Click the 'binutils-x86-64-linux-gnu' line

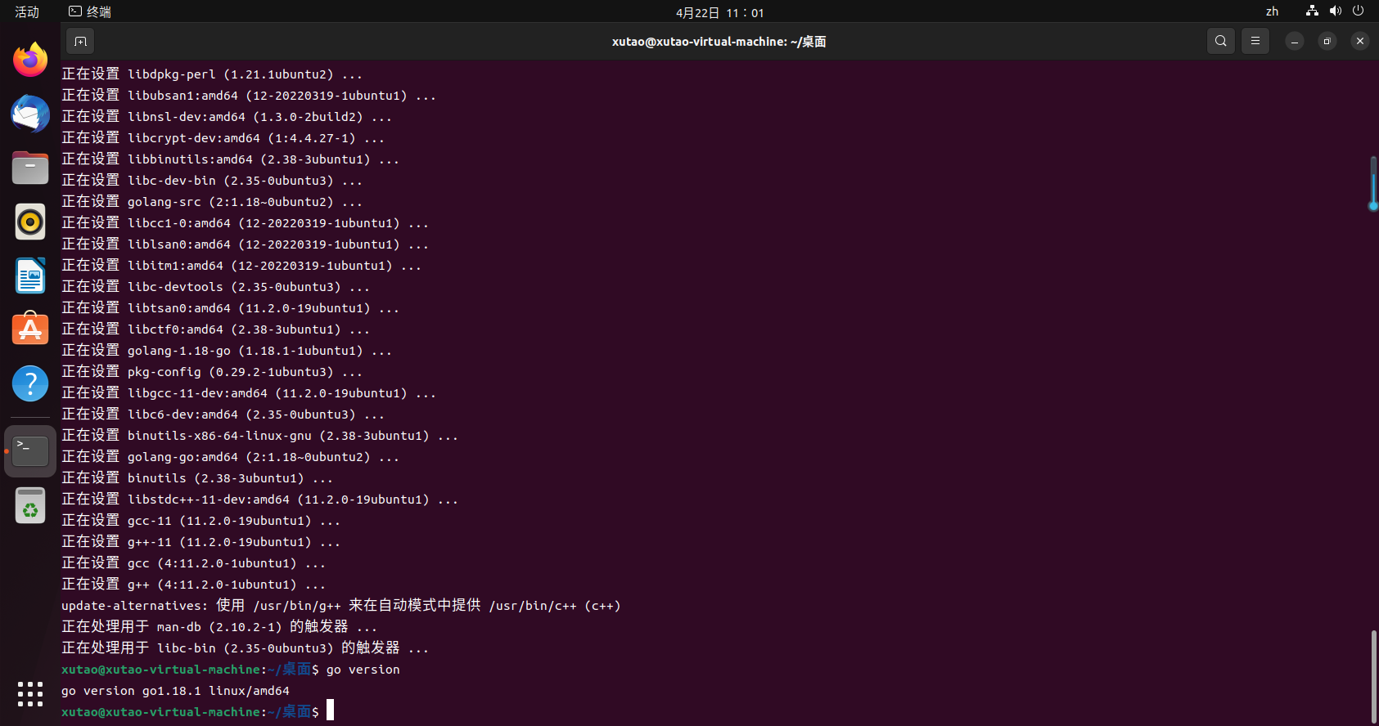coord(260,435)
